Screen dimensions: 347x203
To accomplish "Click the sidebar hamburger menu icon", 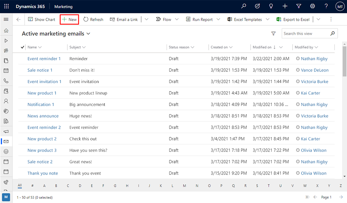I will pyautogui.click(x=6, y=20).
